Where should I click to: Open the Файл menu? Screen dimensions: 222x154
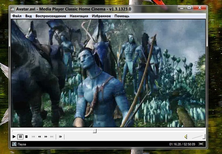(17, 16)
